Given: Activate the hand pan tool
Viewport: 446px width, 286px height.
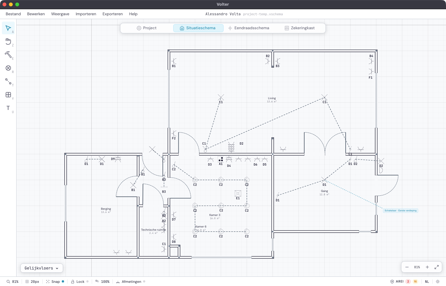Looking at the screenshot, I should (8, 42).
